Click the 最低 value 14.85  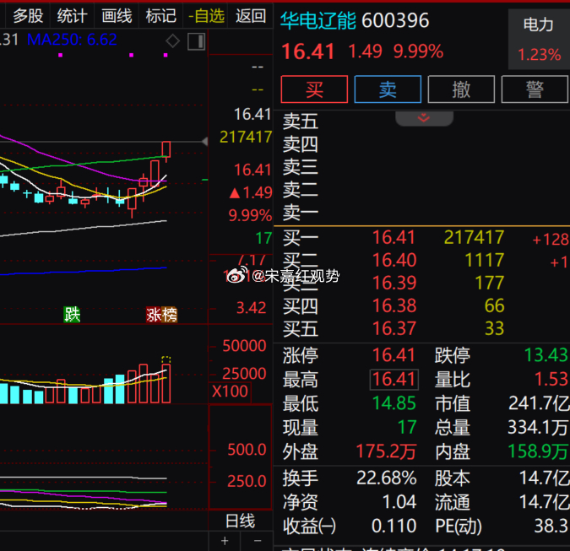click(394, 403)
